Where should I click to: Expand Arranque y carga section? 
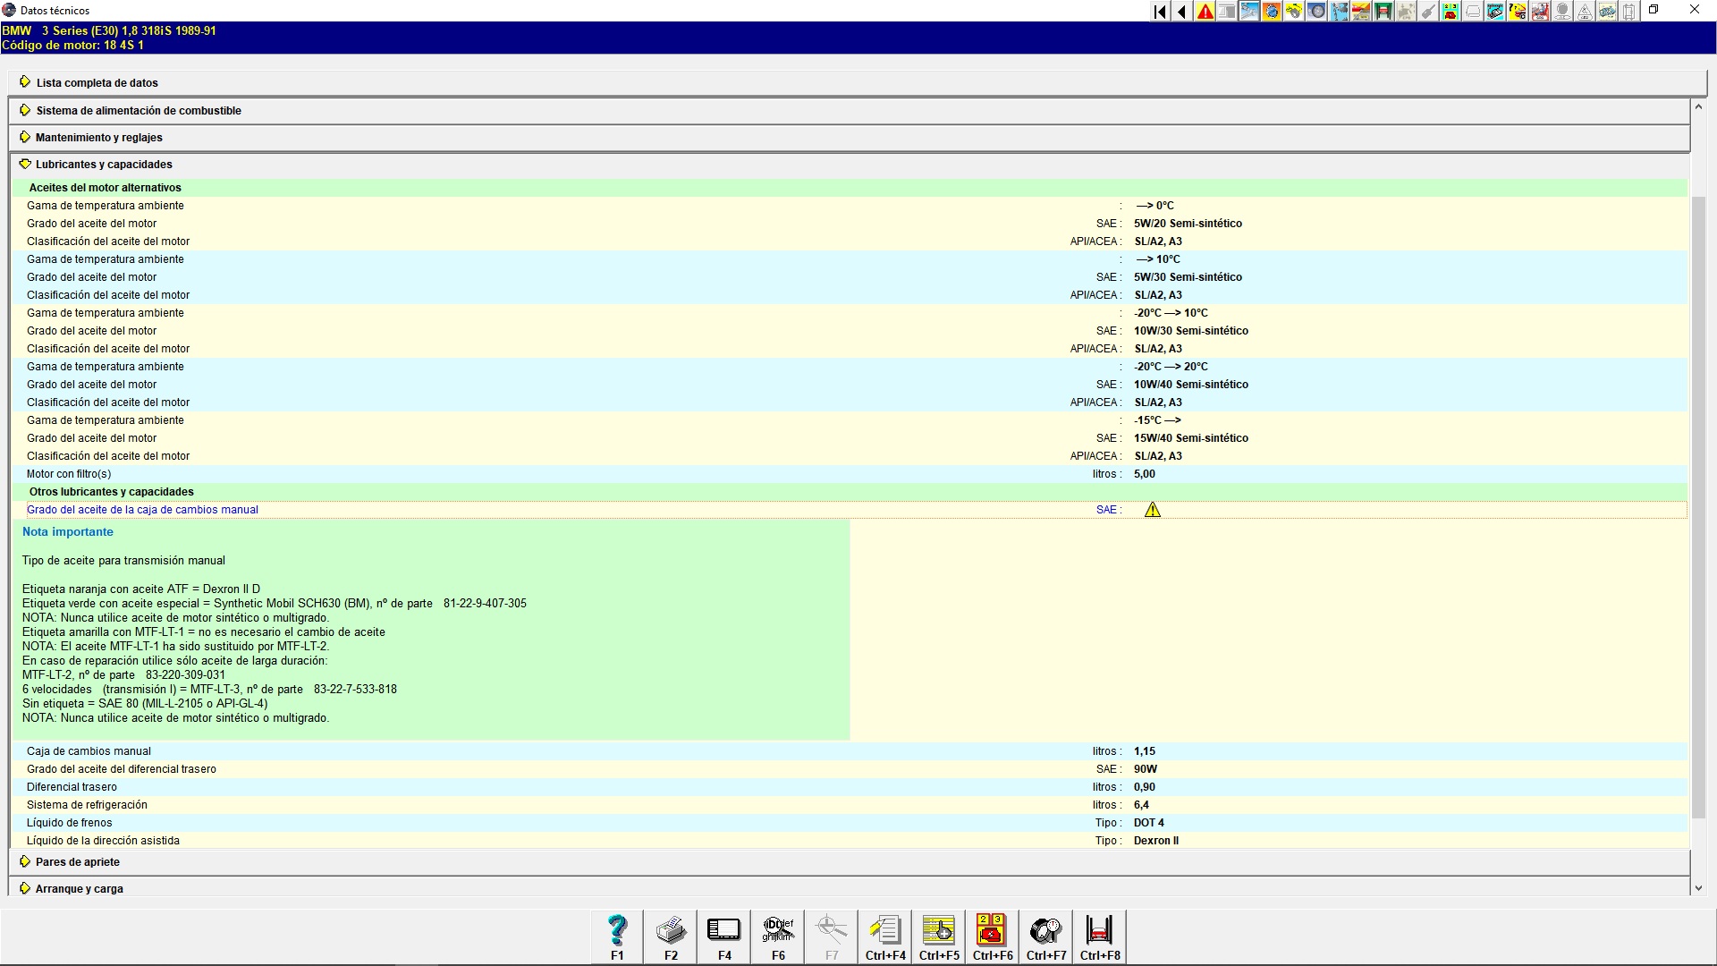point(79,889)
